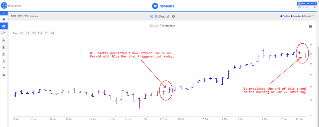This screenshot has width=319, height=127.
Task: Click the 15. Feb axis label
Action: click(164, 119)
